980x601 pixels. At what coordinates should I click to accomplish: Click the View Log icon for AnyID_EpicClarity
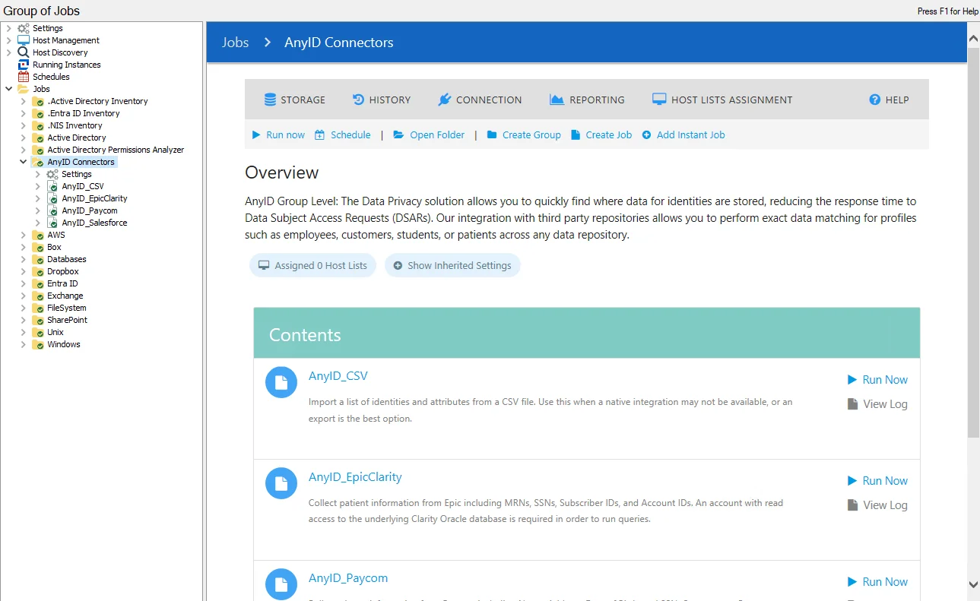point(853,505)
